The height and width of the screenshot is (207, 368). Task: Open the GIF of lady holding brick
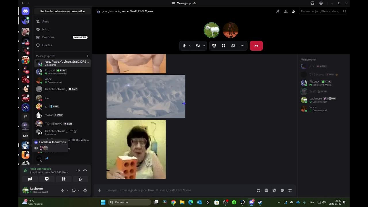point(136,149)
